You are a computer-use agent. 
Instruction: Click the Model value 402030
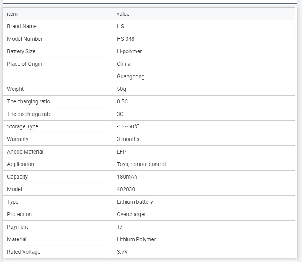(126, 189)
